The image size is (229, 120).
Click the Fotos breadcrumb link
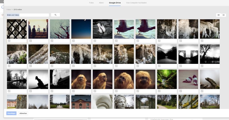click(9, 9)
